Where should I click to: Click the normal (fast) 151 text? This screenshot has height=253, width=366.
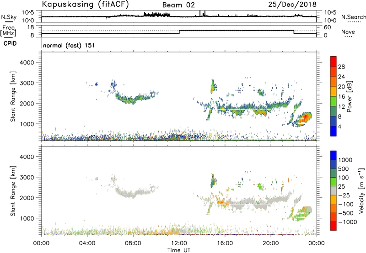pos(69,45)
